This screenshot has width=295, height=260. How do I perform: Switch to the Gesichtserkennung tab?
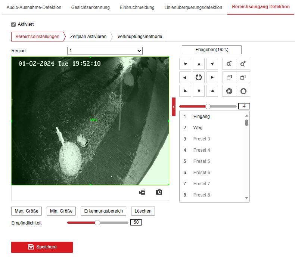coord(90,7)
